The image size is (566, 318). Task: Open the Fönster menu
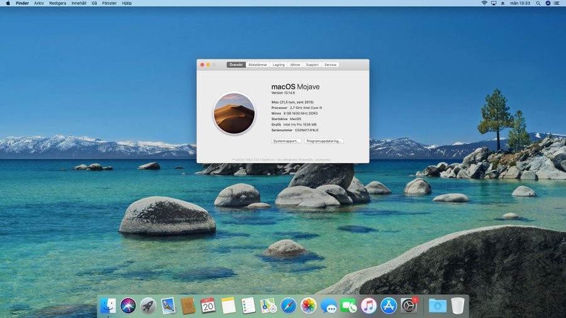tap(109, 3)
